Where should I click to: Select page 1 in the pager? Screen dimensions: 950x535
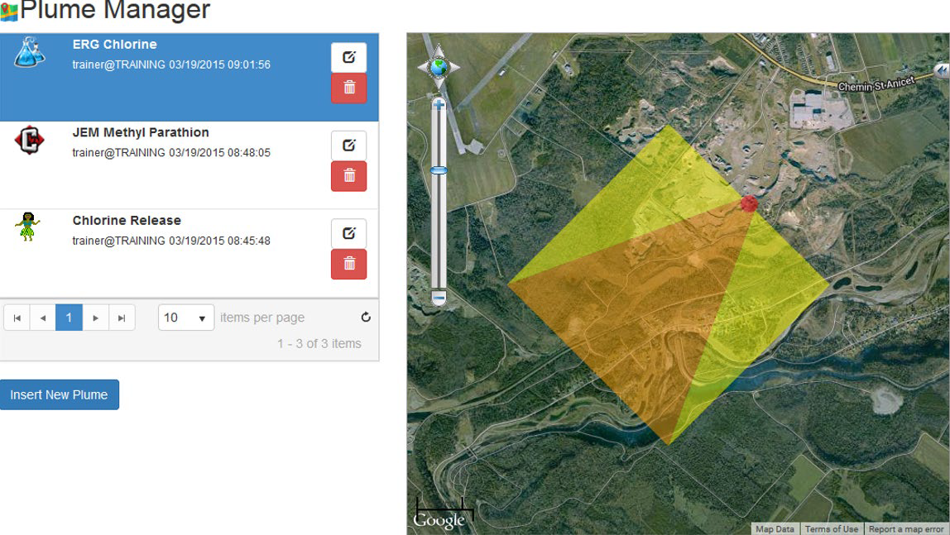point(69,318)
